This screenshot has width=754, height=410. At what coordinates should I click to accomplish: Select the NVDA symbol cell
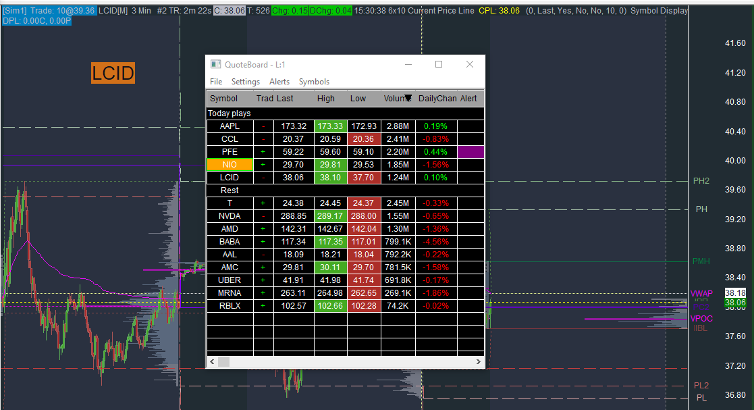[x=230, y=216]
